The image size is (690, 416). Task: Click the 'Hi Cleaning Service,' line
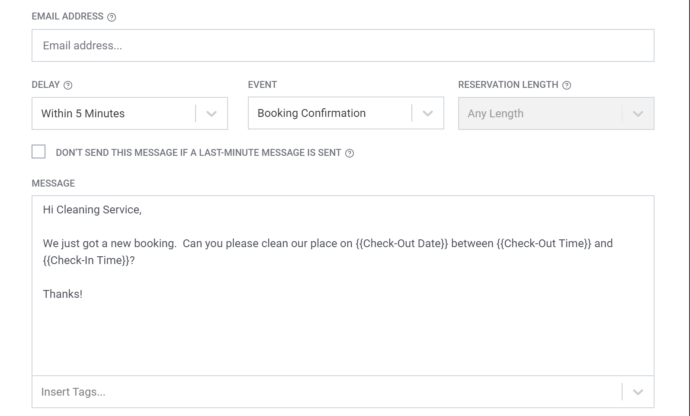click(92, 210)
